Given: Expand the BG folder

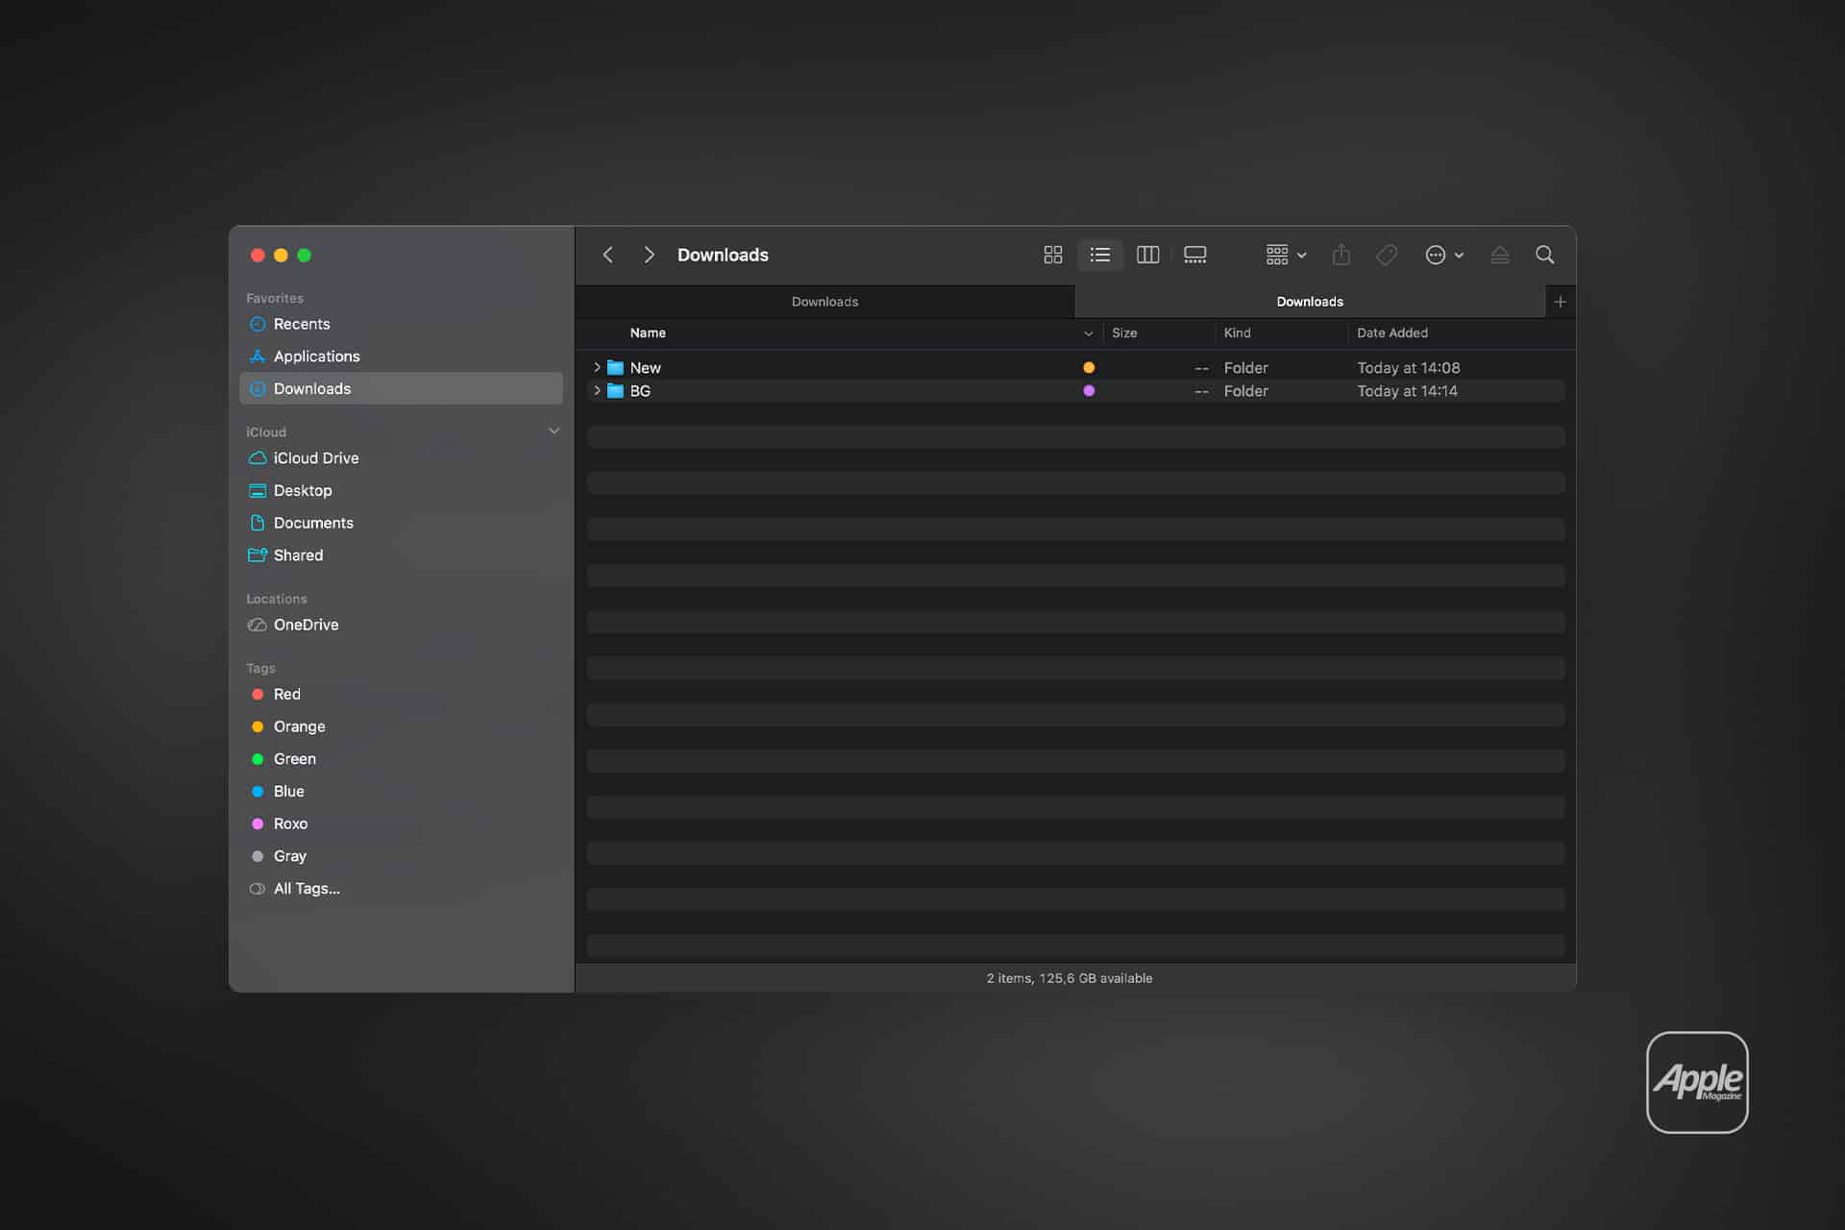Looking at the screenshot, I should point(597,390).
